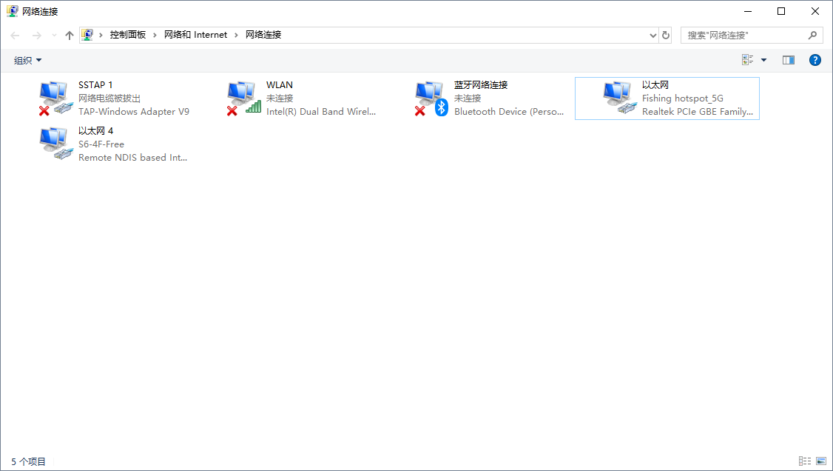The height and width of the screenshot is (471, 833).
Task: Switch to details view in status bar
Action: [805, 461]
